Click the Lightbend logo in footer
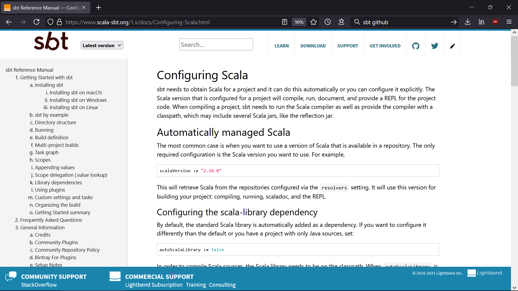Screen dimensions: 518x291 (485, 273)
